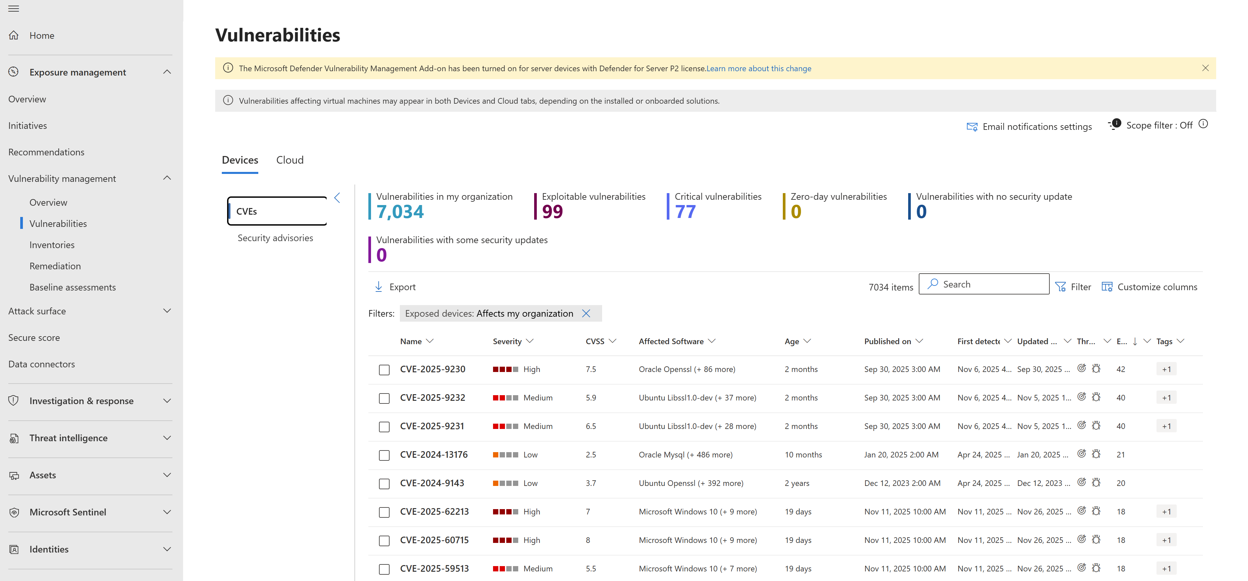Collapse the Exposure management section

(x=167, y=72)
